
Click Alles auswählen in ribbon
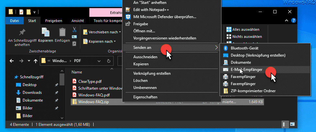pos(243,29)
